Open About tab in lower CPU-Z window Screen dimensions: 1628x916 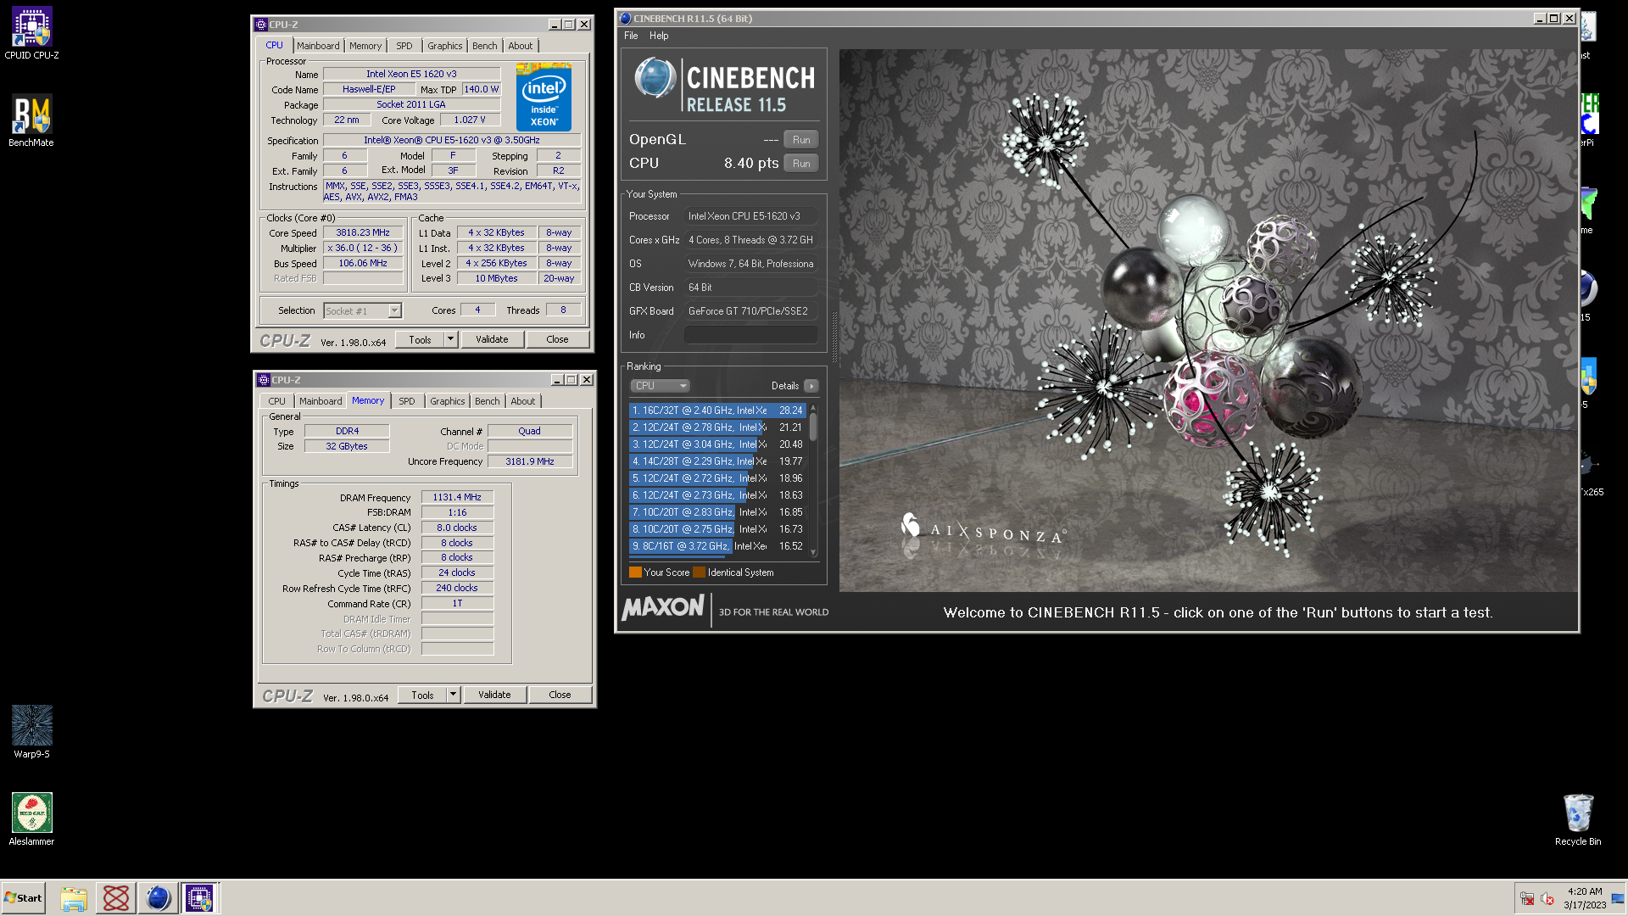click(x=523, y=401)
